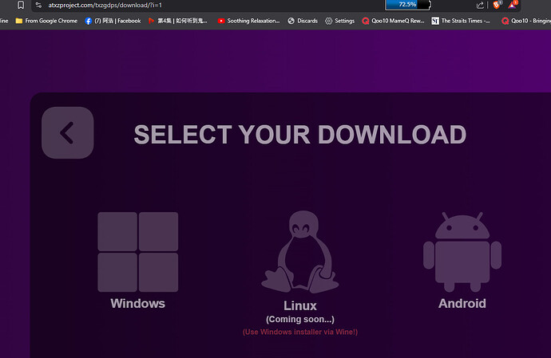Open Brave Rewards triangle icon
Screen dimensions: 551x358
[x=513, y=5]
